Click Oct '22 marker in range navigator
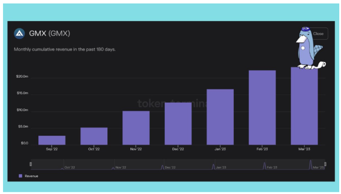 [x=70, y=167]
